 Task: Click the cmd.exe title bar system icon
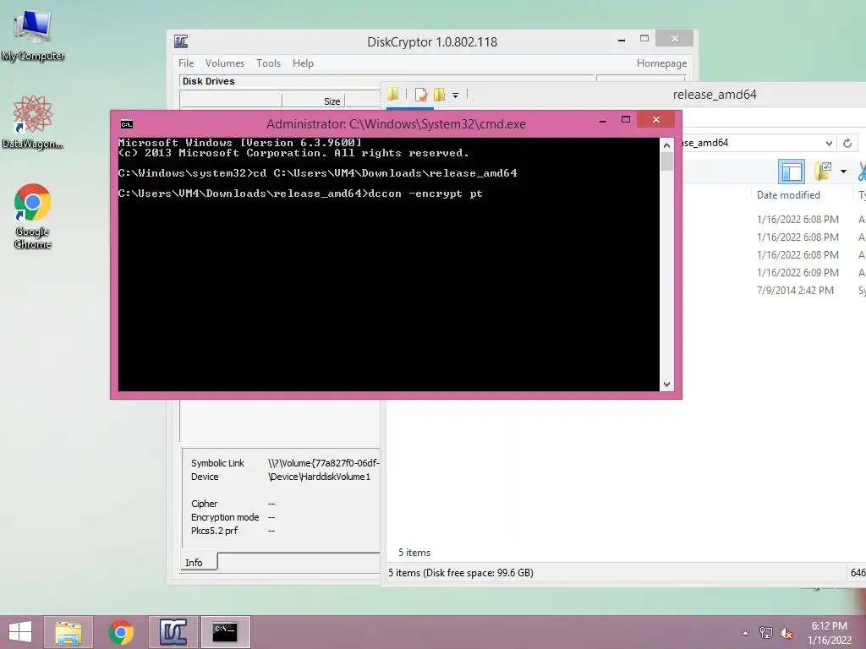point(127,124)
